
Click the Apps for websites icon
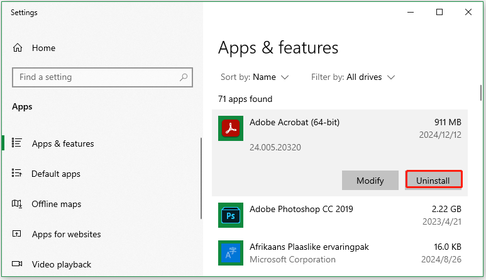coord(18,234)
